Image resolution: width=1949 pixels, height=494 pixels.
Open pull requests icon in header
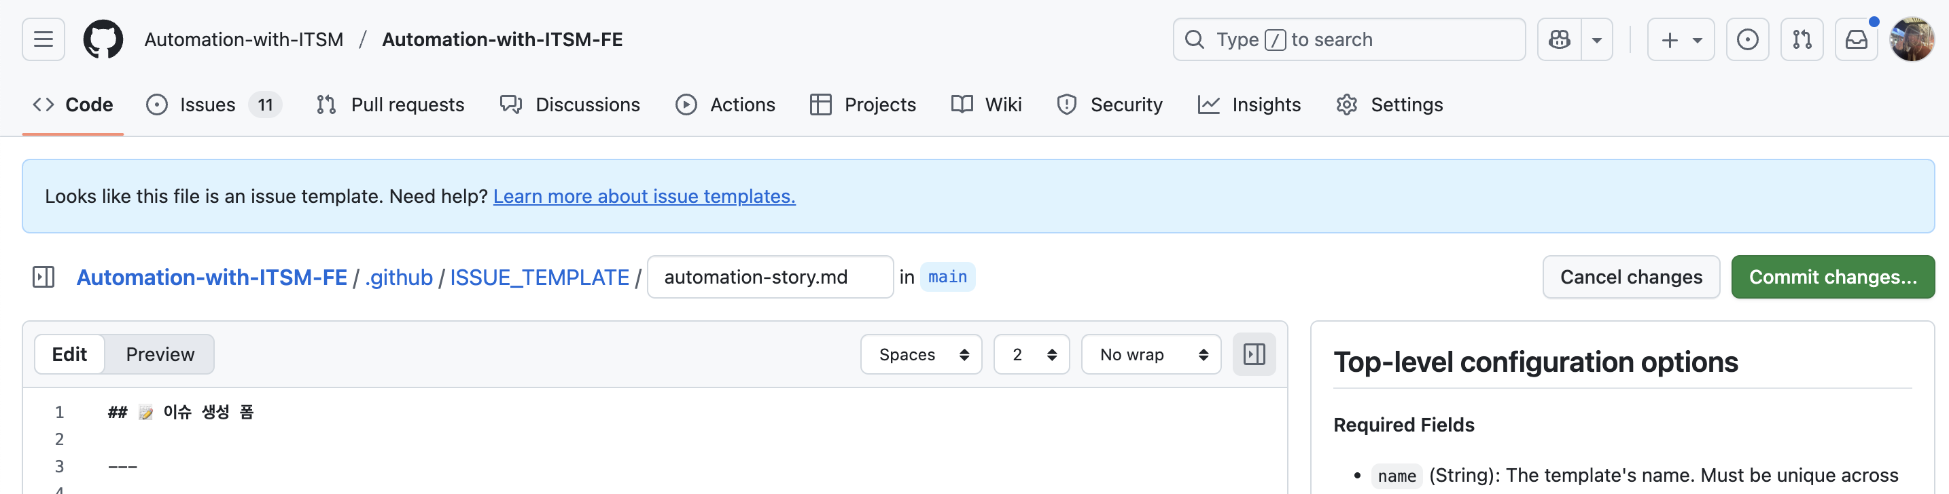click(x=1802, y=39)
